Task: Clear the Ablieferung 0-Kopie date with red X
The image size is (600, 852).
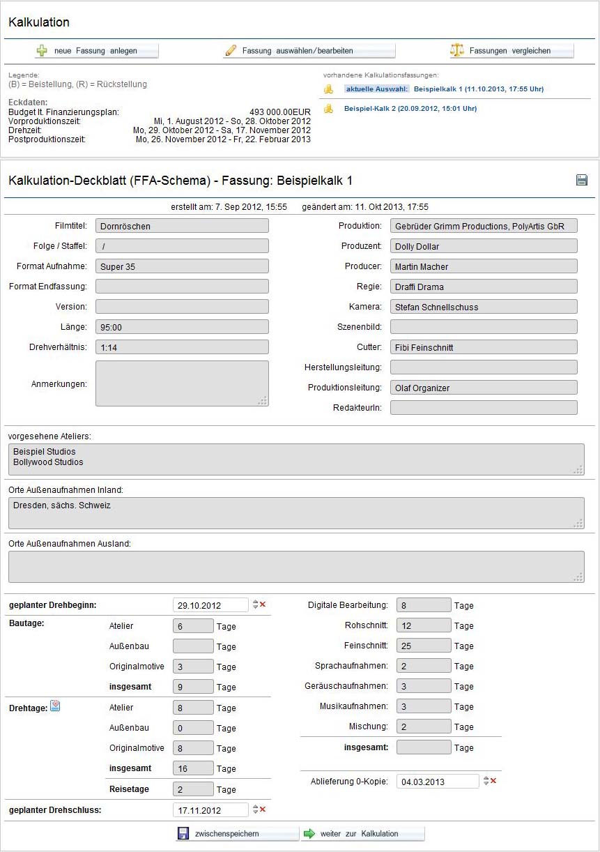Action: (x=493, y=781)
